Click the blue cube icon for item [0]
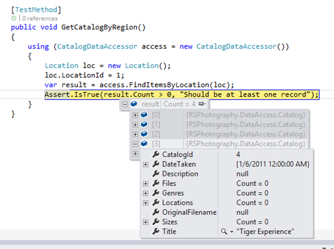This screenshot has width=334, height=249. click(x=144, y=115)
